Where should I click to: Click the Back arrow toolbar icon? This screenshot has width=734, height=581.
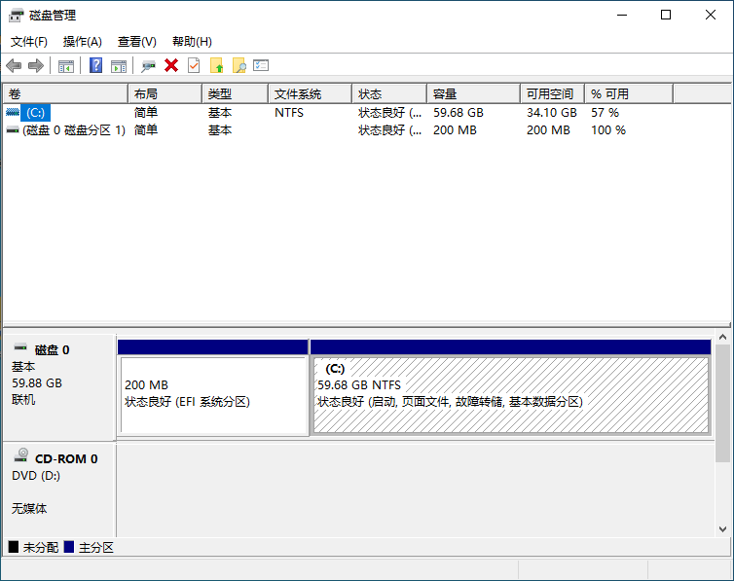pyautogui.click(x=13, y=65)
